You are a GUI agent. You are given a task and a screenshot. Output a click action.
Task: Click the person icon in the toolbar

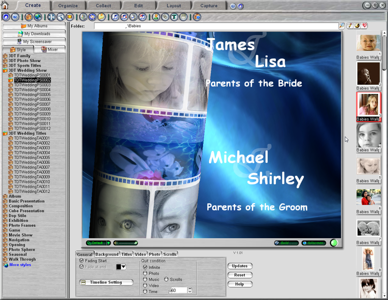click(156, 17)
